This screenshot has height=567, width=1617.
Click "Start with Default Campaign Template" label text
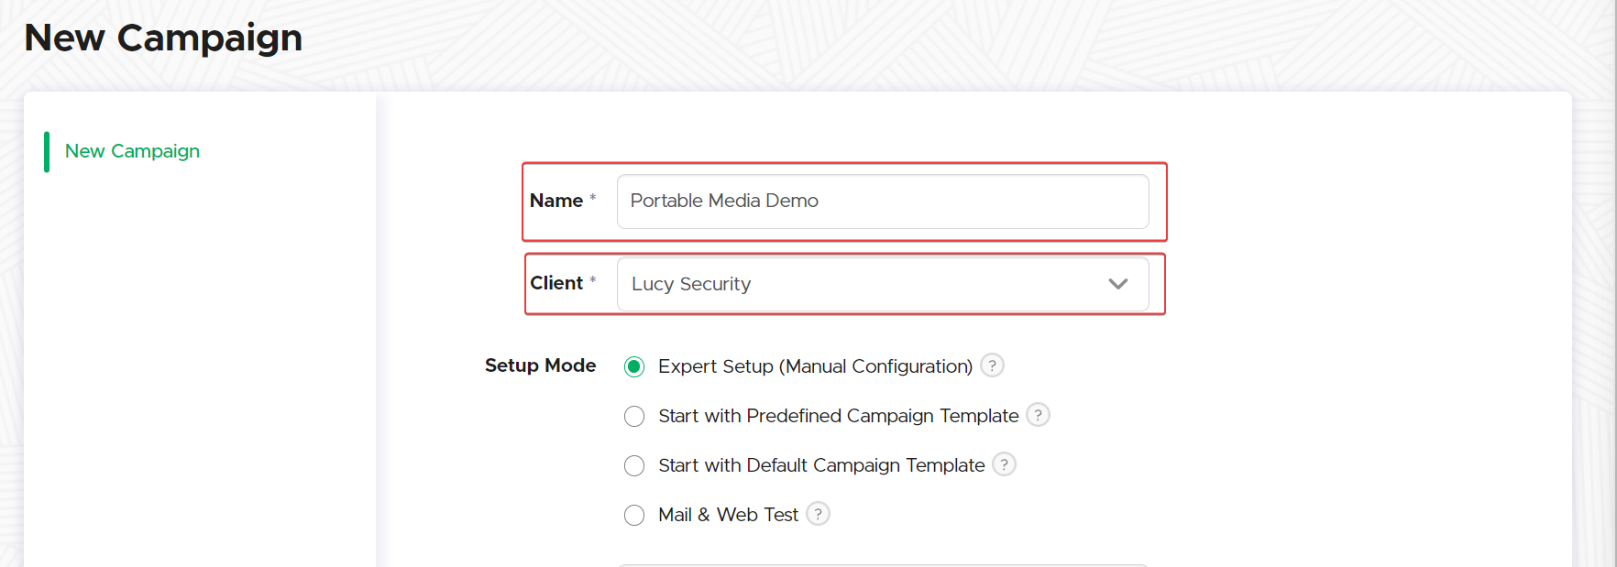click(821, 465)
